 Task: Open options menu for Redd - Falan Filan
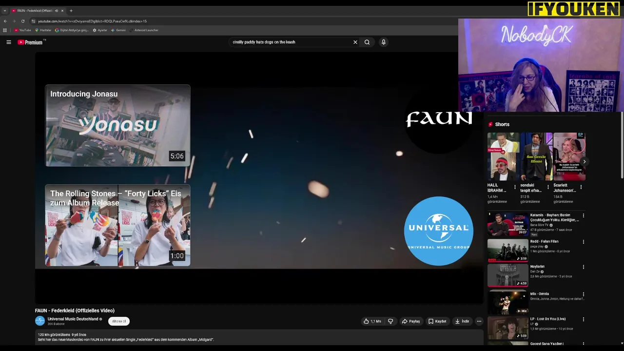584,242
